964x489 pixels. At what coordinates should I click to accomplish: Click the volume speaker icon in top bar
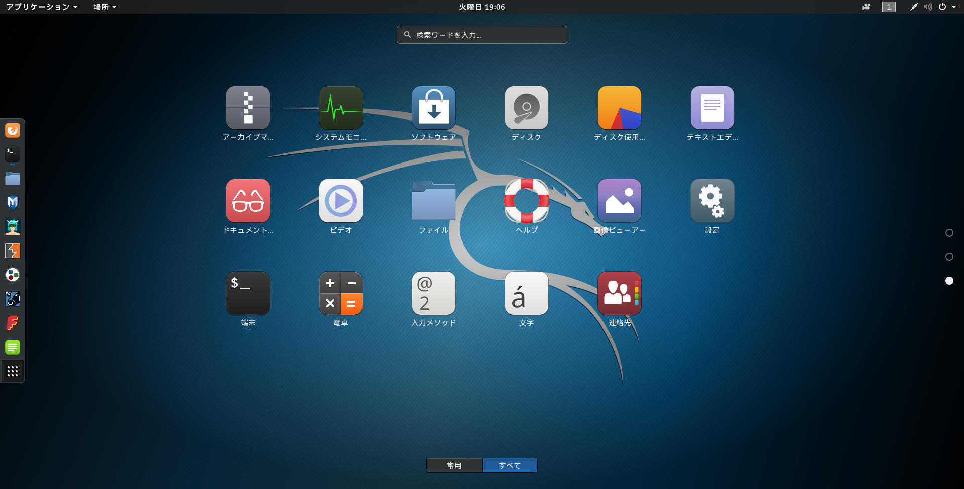coord(928,7)
